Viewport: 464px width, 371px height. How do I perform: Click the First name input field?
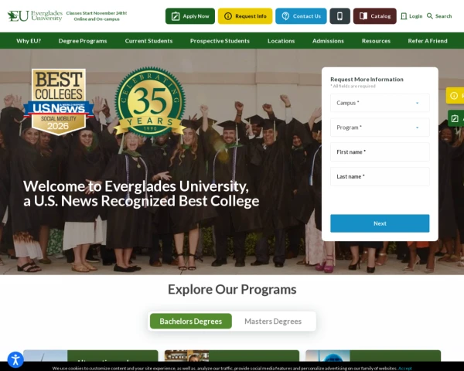pos(380,152)
